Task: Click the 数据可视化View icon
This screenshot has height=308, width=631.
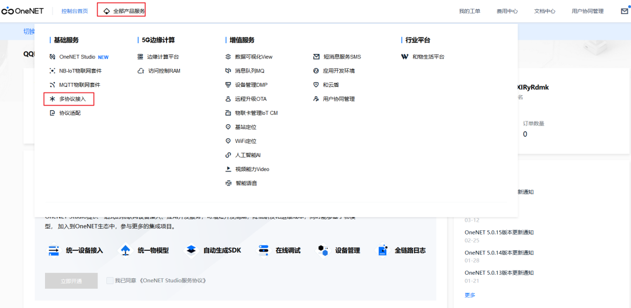Action: [x=228, y=57]
